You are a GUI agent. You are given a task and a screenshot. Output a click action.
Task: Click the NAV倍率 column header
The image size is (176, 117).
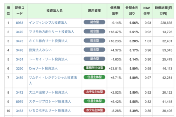click(x=147, y=11)
